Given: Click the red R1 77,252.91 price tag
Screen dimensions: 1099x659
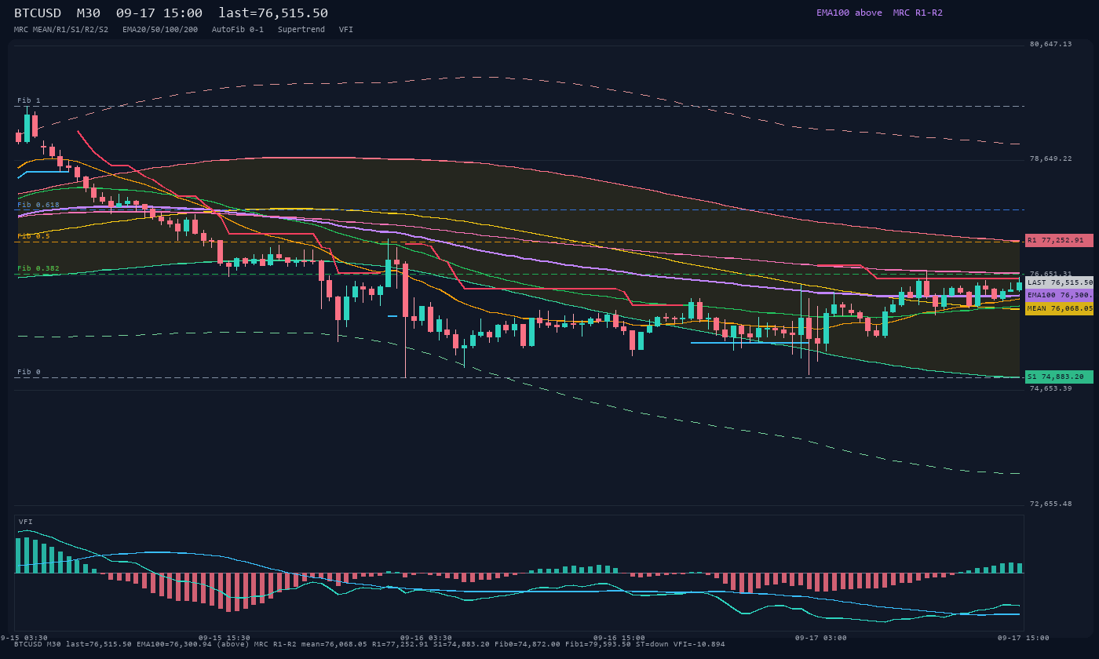Looking at the screenshot, I should pyautogui.click(x=1059, y=240).
